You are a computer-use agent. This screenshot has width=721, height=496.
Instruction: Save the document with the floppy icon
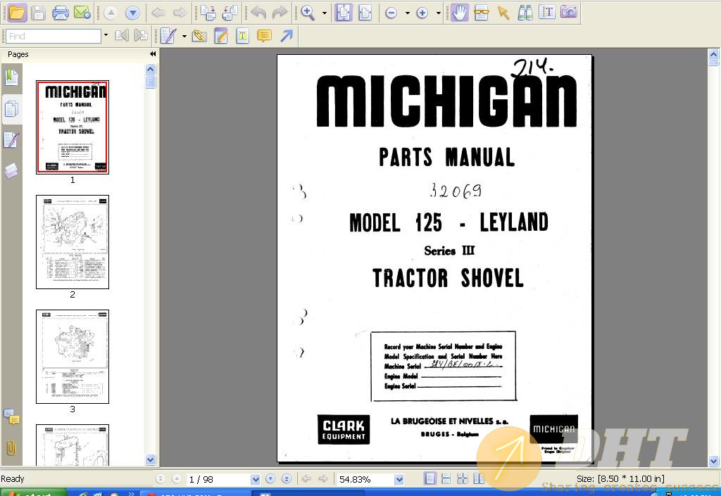pyautogui.click(x=39, y=13)
